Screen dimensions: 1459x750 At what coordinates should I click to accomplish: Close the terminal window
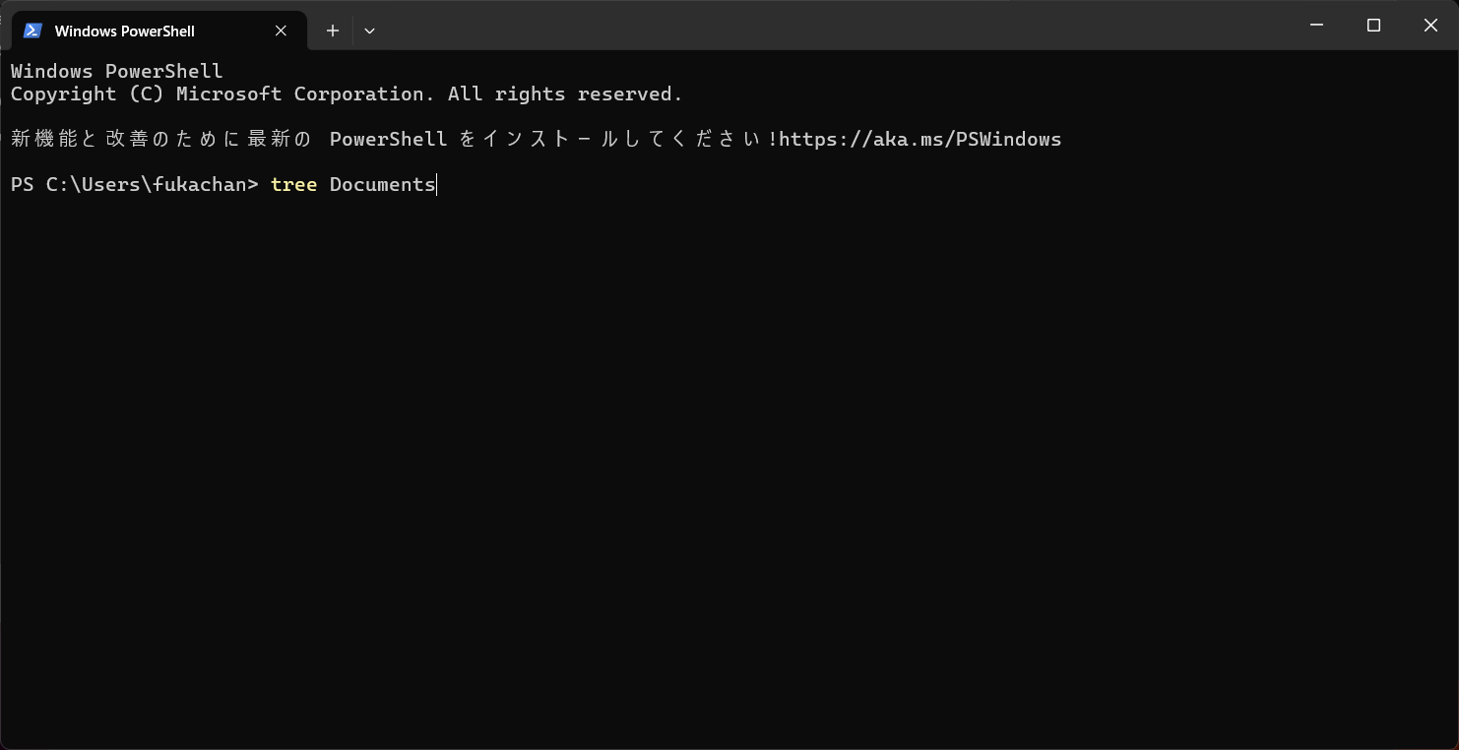(1430, 26)
